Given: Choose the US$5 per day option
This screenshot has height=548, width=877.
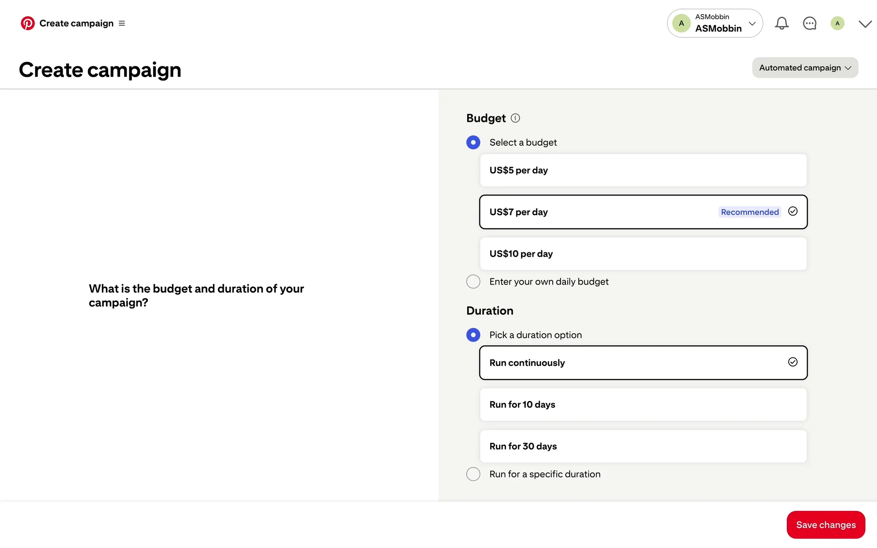Looking at the screenshot, I should click(x=643, y=170).
